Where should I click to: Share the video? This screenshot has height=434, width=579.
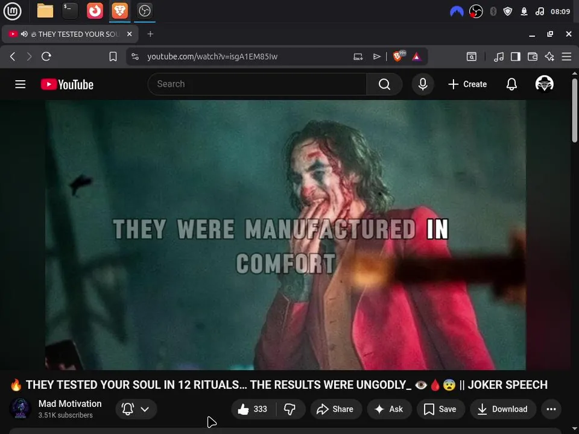point(336,409)
